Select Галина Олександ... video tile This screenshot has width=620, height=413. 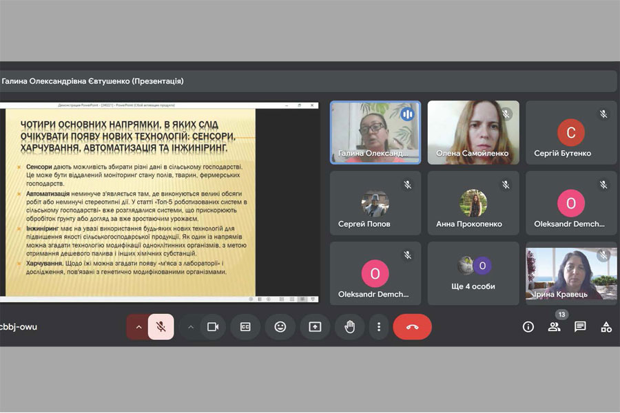(x=375, y=132)
